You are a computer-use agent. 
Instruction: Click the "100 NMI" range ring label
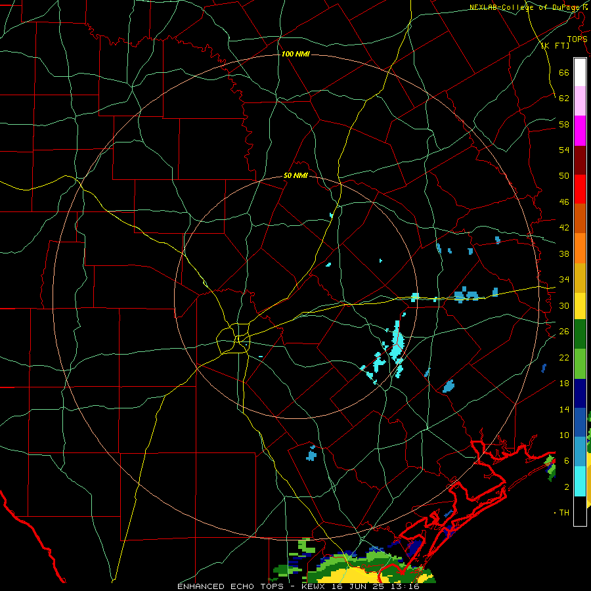(295, 54)
